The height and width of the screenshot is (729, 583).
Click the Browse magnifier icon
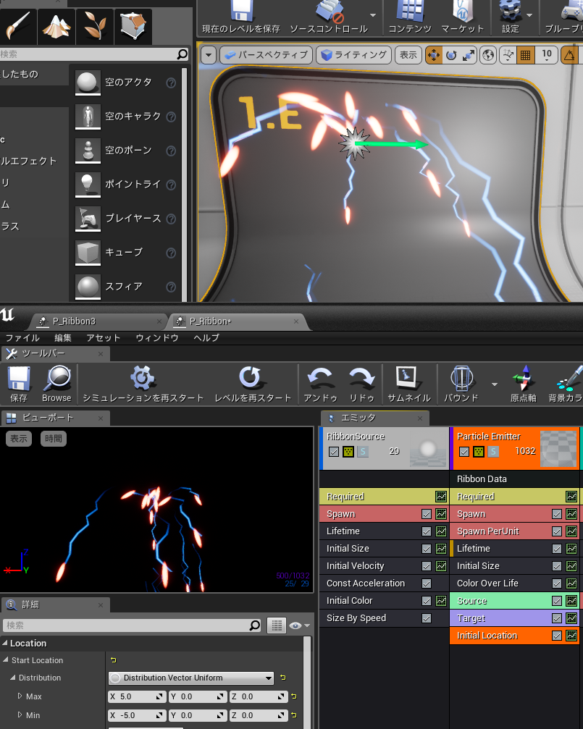click(56, 379)
